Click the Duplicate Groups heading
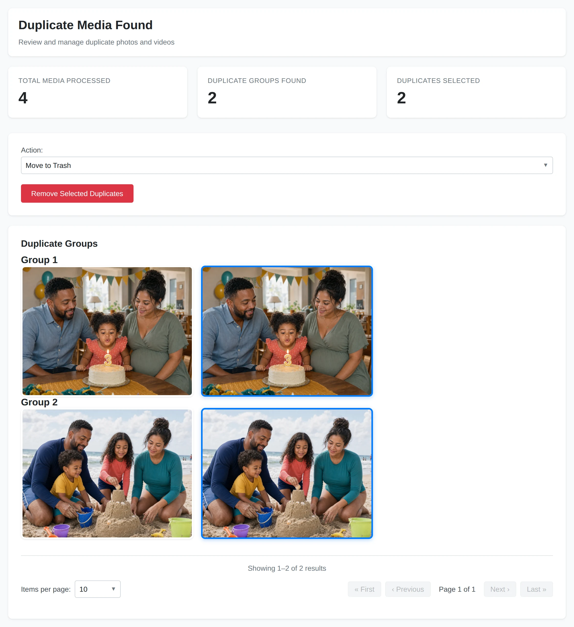The width and height of the screenshot is (574, 627). (59, 244)
